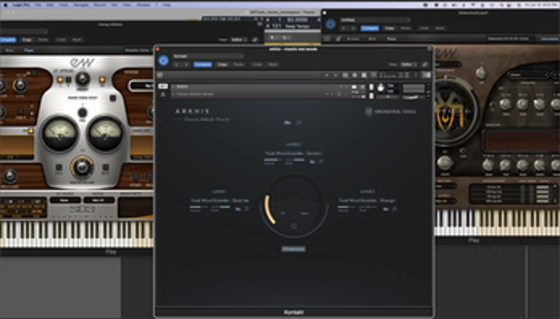Image resolution: width=560 pixels, height=319 pixels.
Task: Toggle Compare in the Kontakt plugin window
Action: pos(203,65)
